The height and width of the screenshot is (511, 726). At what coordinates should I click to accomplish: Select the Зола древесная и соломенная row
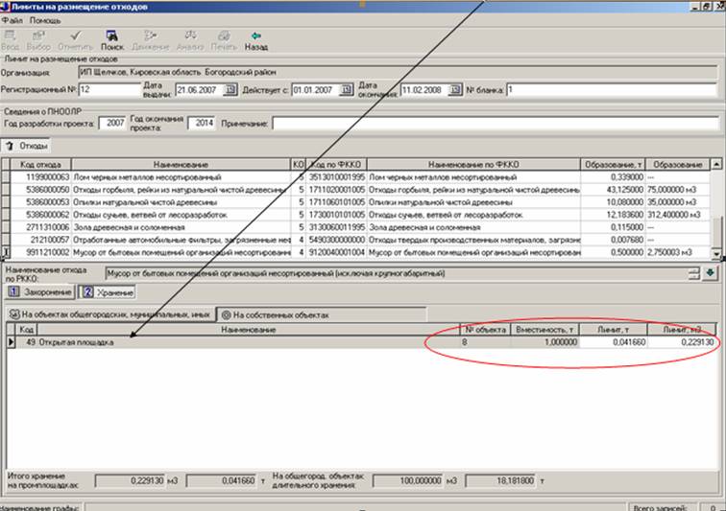pyautogui.click(x=144, y=226)
